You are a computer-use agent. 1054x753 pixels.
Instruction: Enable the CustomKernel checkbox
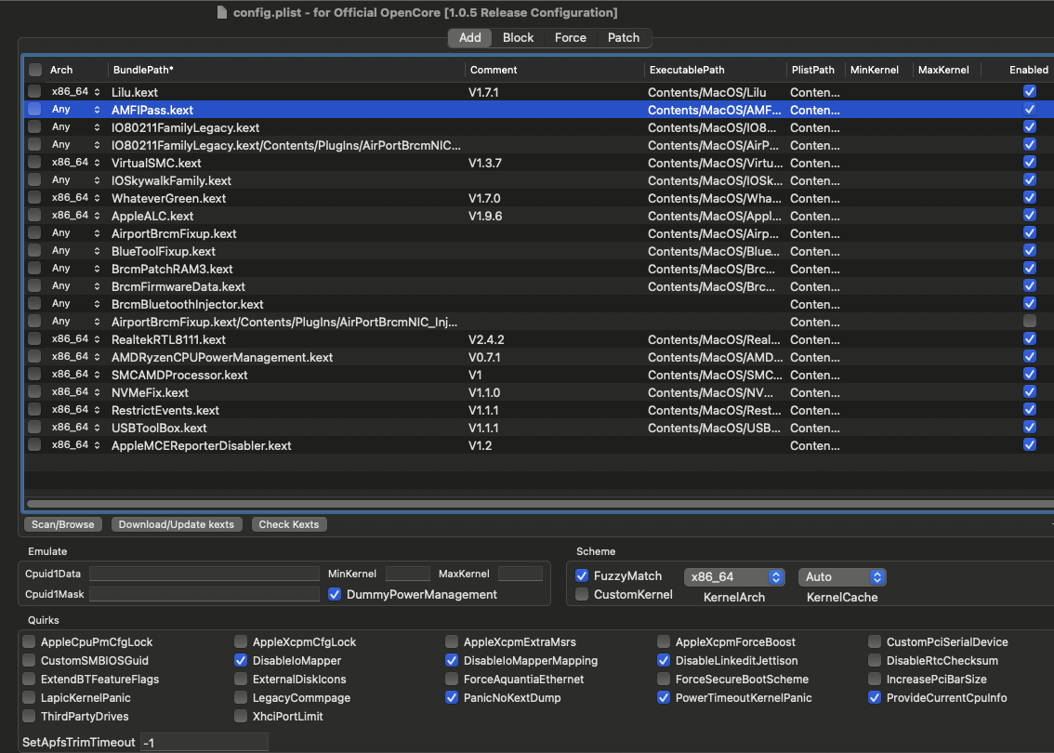(582, 594)
